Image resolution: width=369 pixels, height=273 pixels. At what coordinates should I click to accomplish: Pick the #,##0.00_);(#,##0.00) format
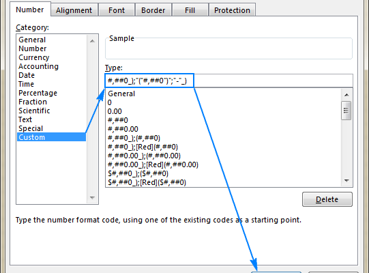click(224, 156)
